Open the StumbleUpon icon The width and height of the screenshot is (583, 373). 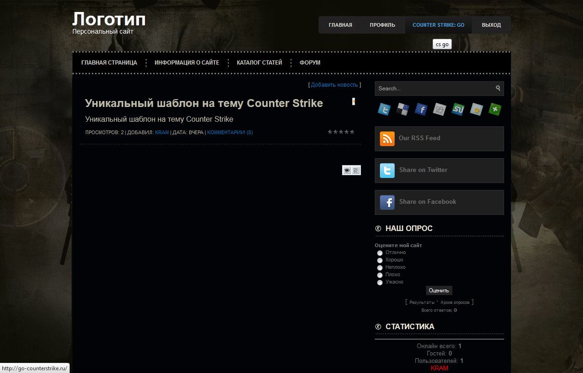point(458,109)
